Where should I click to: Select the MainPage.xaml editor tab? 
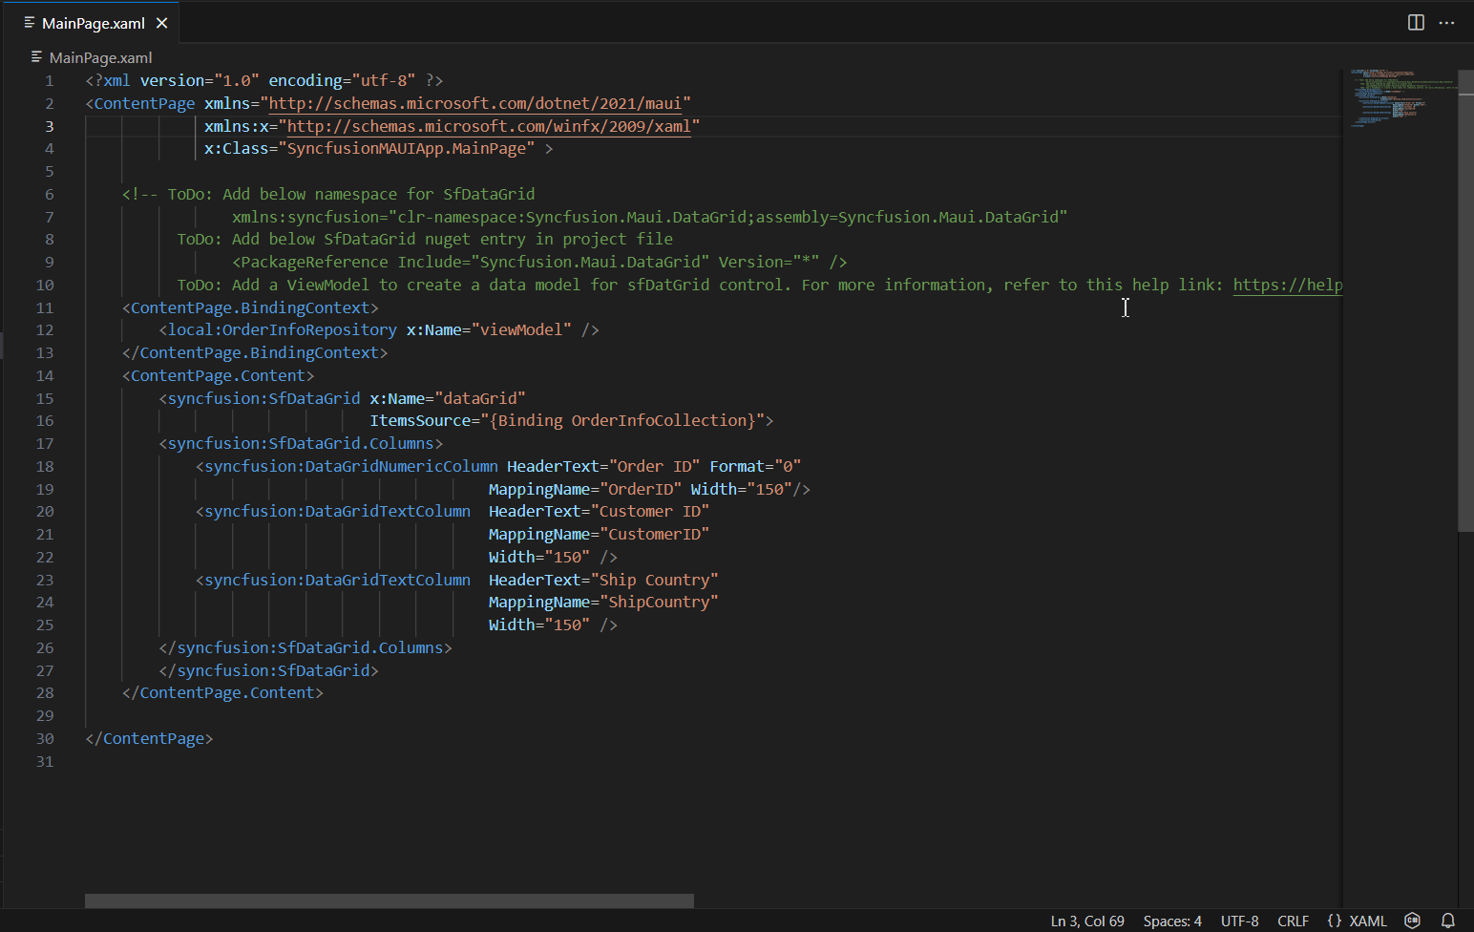tap(93, 23)
